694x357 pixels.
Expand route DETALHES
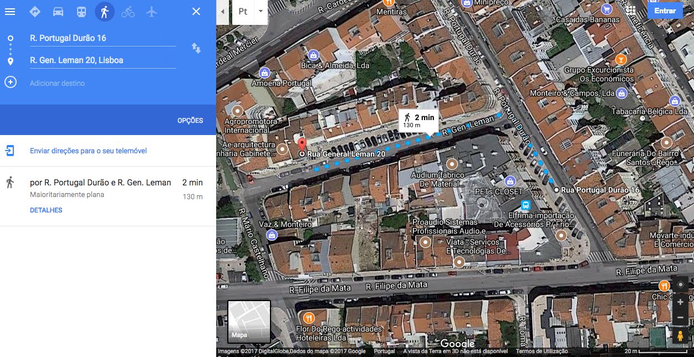(46, 210)
